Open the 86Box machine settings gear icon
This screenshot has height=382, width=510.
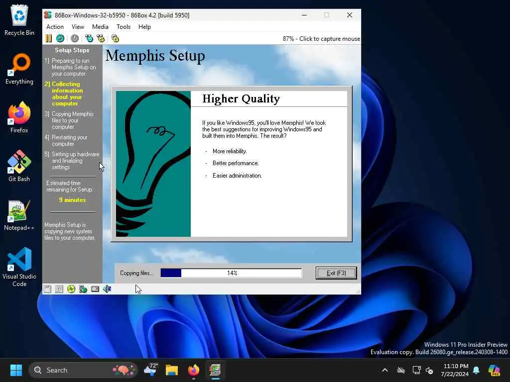tap(115, 38)
